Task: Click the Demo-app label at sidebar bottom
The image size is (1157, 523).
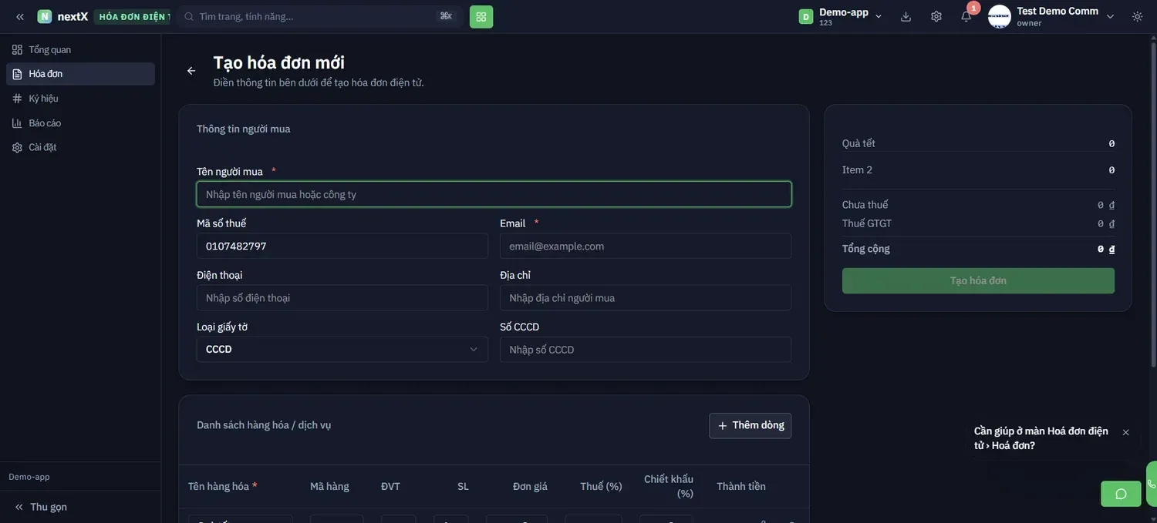Action: (x=29, y=477)
